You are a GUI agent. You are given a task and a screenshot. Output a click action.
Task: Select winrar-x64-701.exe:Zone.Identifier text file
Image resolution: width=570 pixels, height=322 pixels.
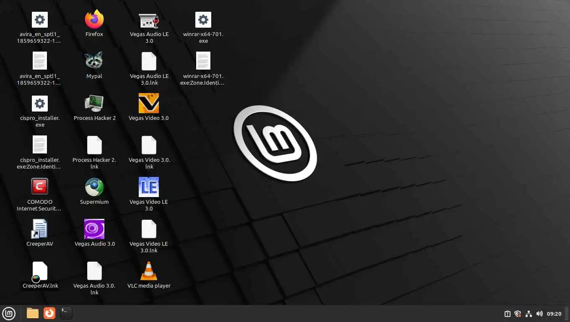[203, 61]
